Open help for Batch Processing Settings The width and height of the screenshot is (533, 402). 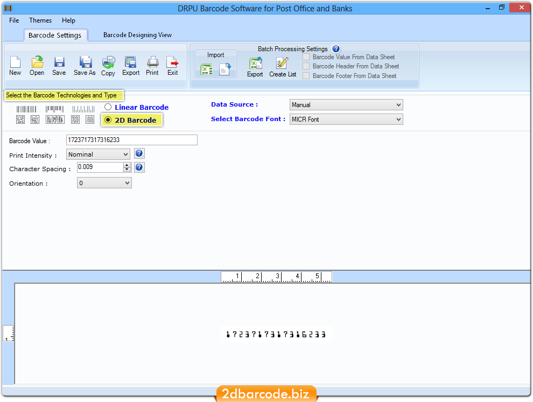point(336,49)
